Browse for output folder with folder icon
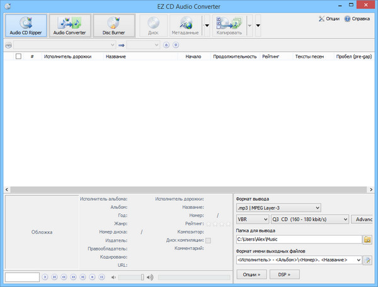This screenshot has height=287, width=378. coord(367,240)
